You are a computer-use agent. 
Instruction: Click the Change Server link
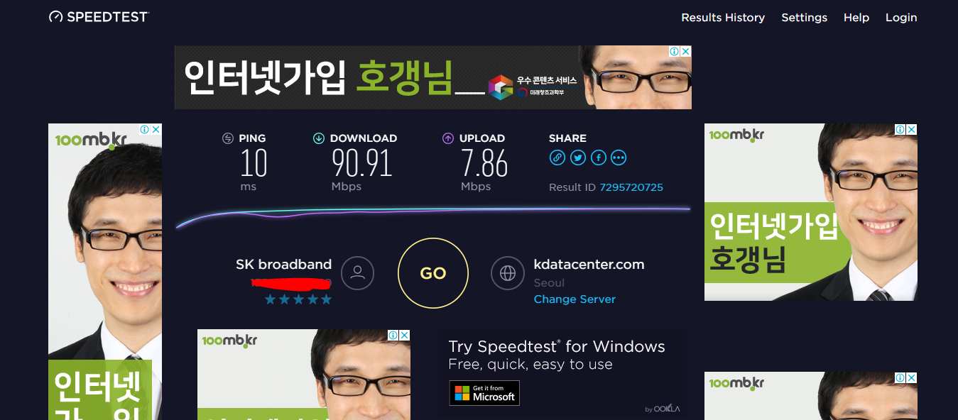click(575, 299)
